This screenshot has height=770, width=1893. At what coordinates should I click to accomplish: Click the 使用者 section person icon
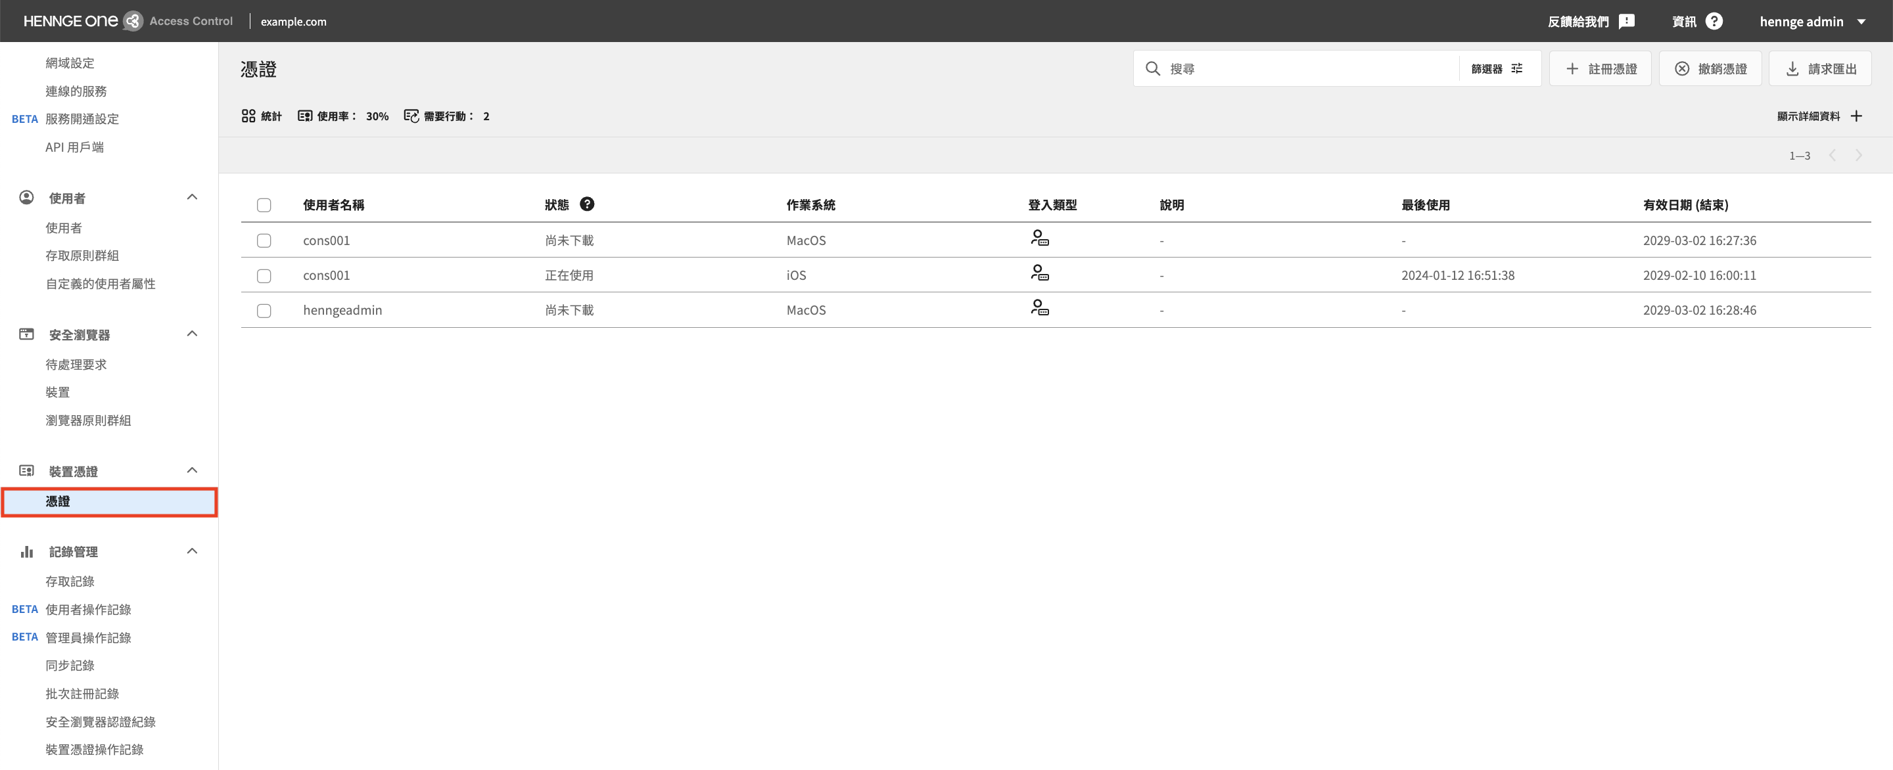click(26, 197)
